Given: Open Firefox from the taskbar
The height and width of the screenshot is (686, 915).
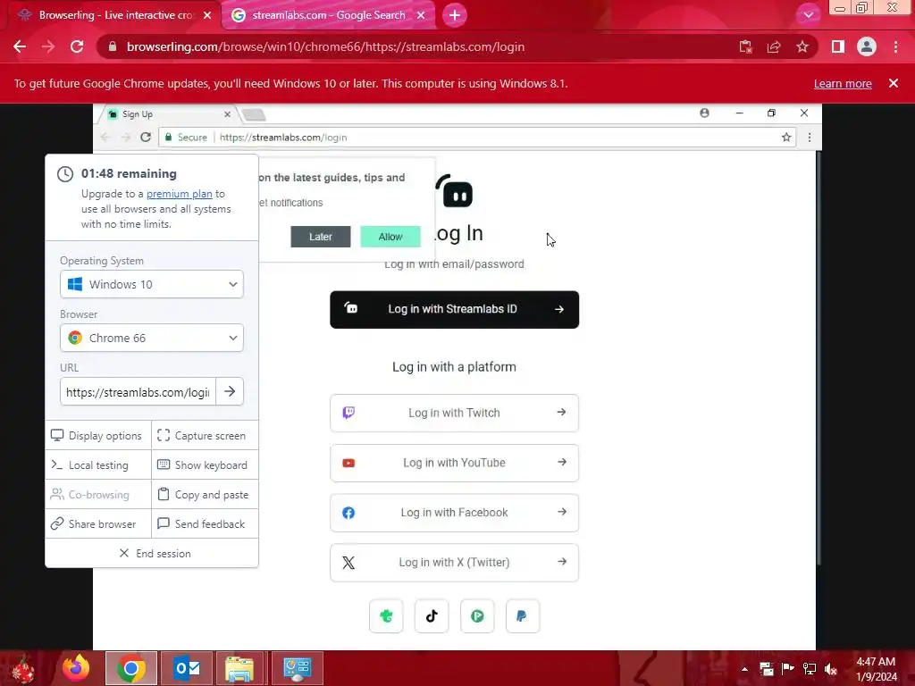Looking at the screenshot, I should pos(76,668).
